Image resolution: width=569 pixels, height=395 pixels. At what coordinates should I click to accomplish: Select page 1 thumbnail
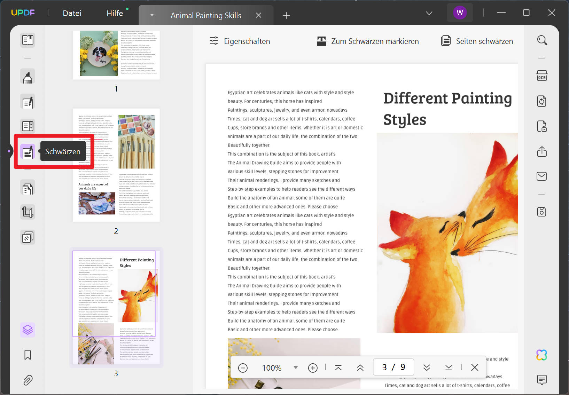[x=116, y=55]
